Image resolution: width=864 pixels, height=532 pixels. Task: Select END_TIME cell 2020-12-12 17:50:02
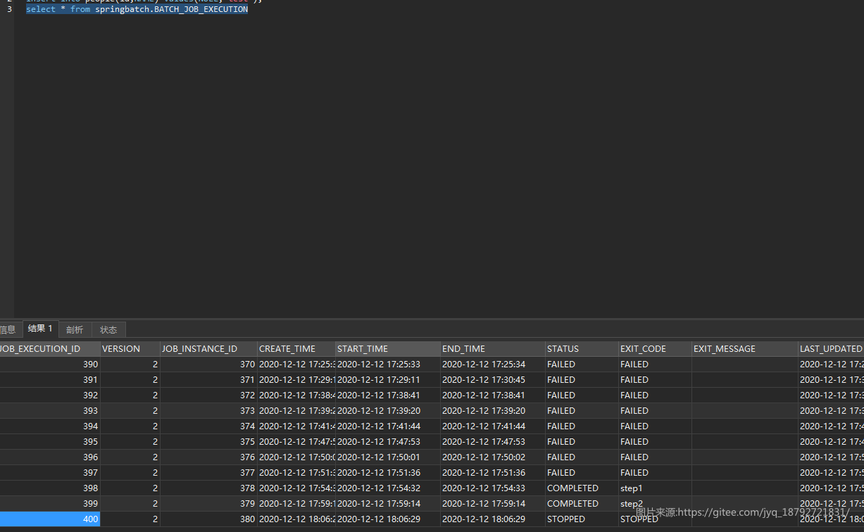click(493, 457)
